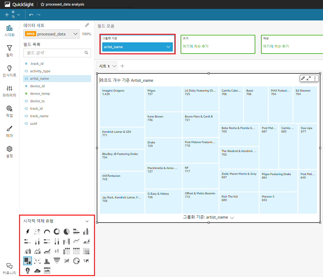Click the QuickSight logo

coord(19,4)
